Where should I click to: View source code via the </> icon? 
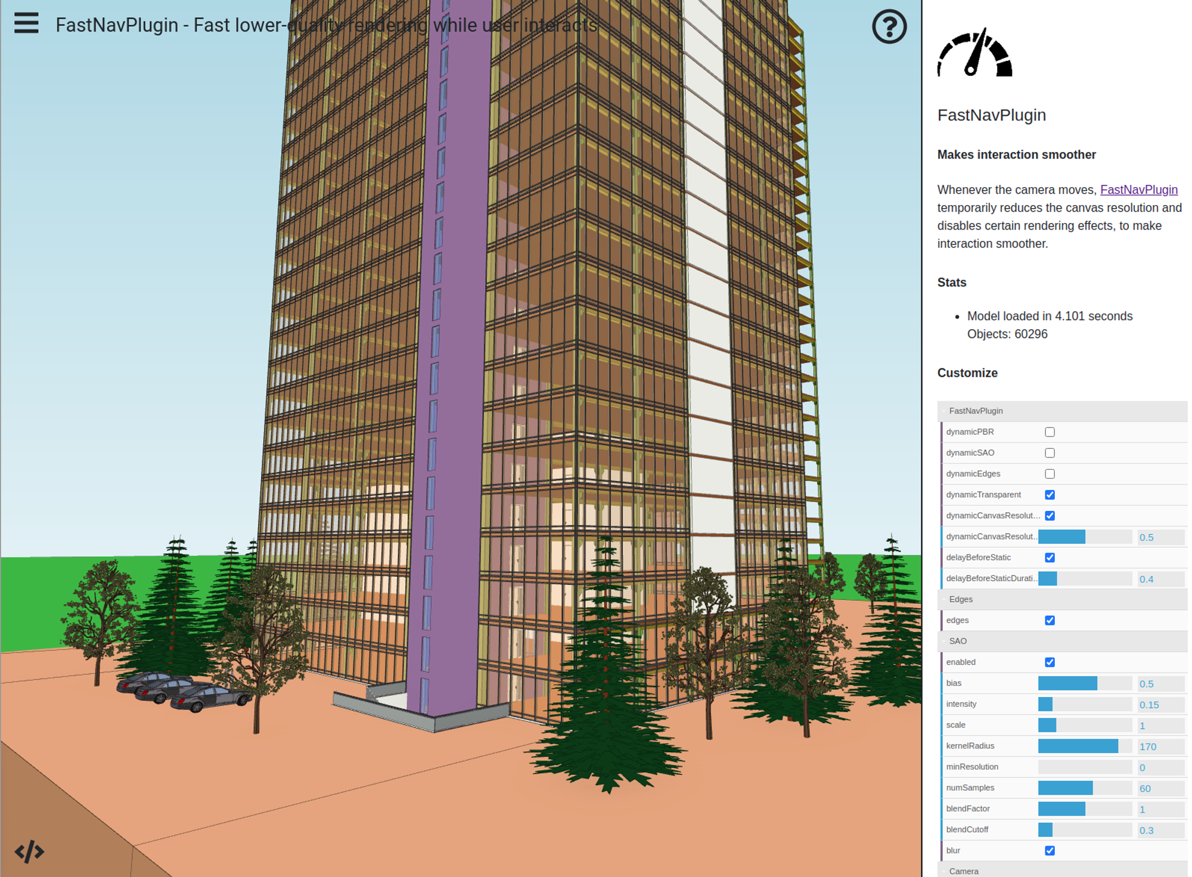point(29,851)
